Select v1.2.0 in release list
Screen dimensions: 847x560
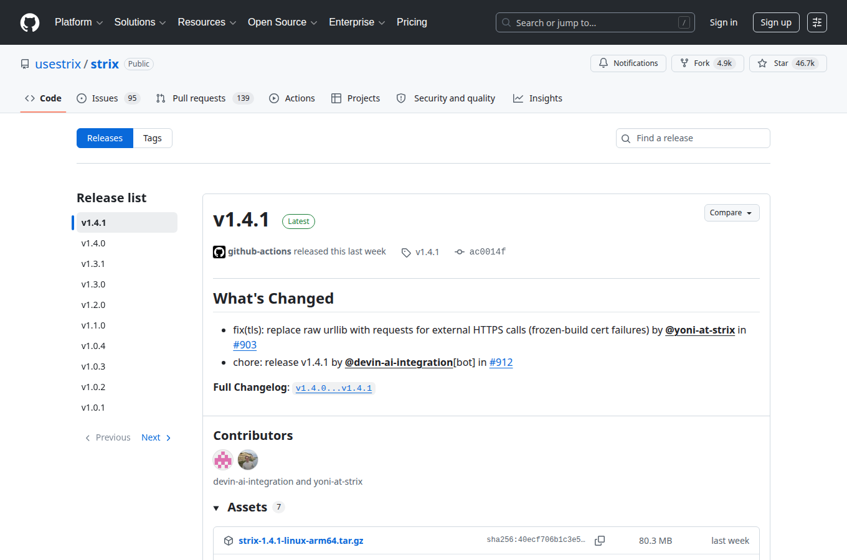pos(126,305)
